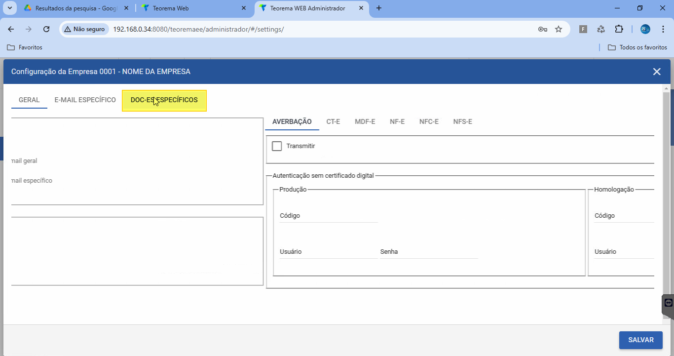
Task: Minimize the Chrome window
Action: pyautogui.click(x=617, y=8)
